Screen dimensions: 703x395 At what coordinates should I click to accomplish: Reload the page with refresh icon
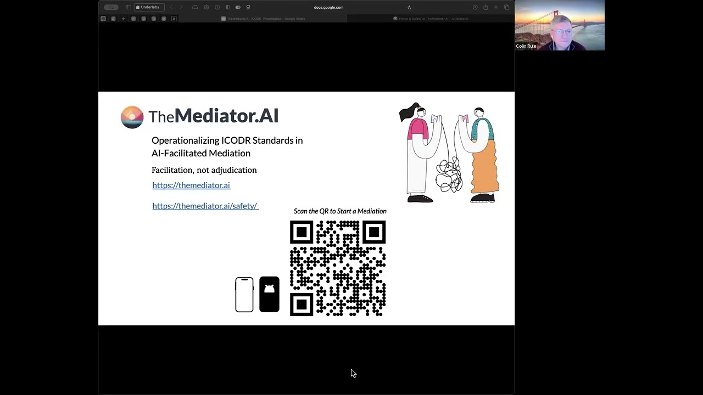(409, 7)
